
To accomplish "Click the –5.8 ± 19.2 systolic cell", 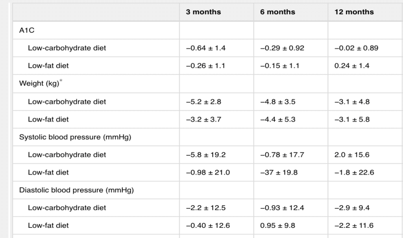I will point(205,155).
